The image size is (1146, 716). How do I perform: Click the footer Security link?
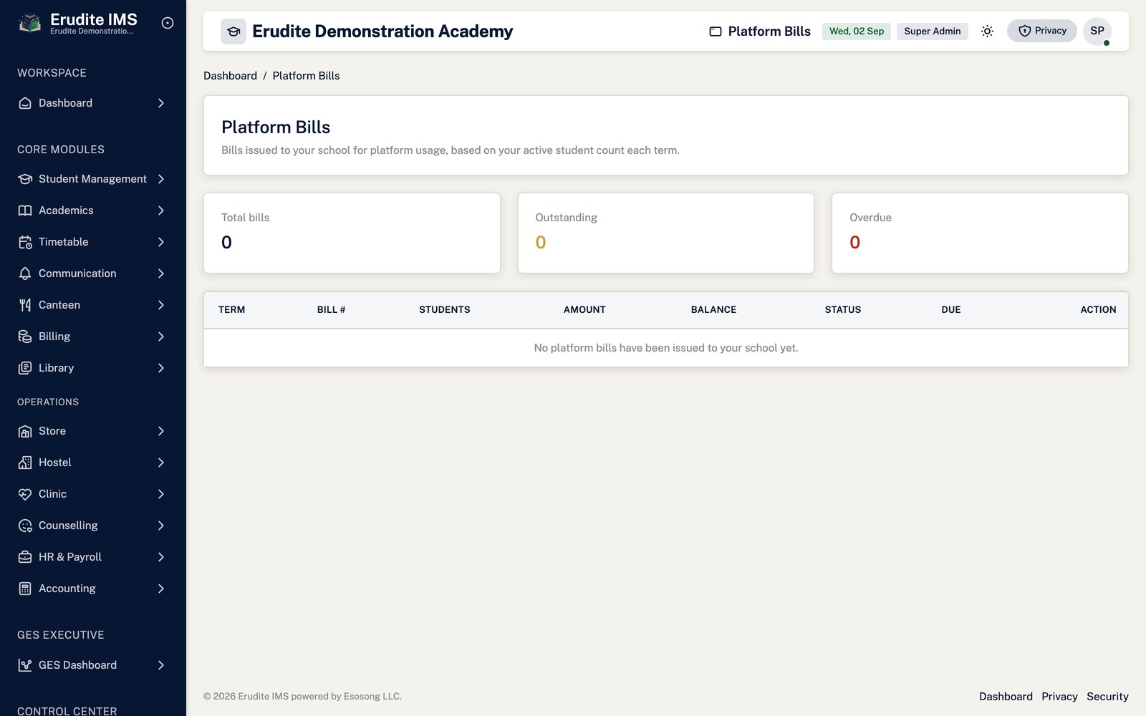(x=1107, y=697)
